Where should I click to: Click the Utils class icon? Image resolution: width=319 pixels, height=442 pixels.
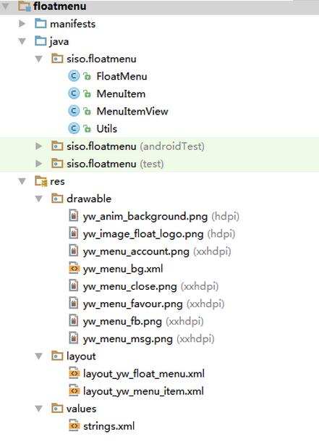[x=74, y=128]
